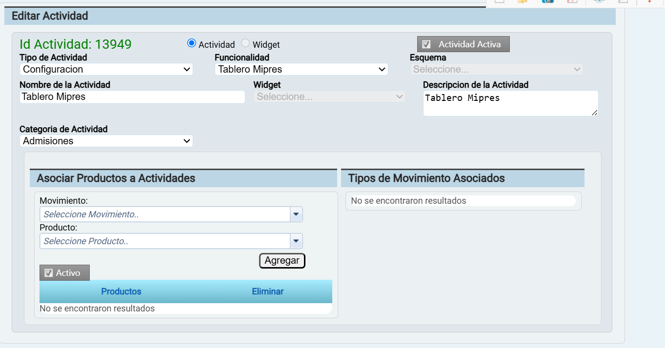The height and width of the screenshot is (348, 665).
Task: Open the Esquema dropdown
Action: (497, 69)
